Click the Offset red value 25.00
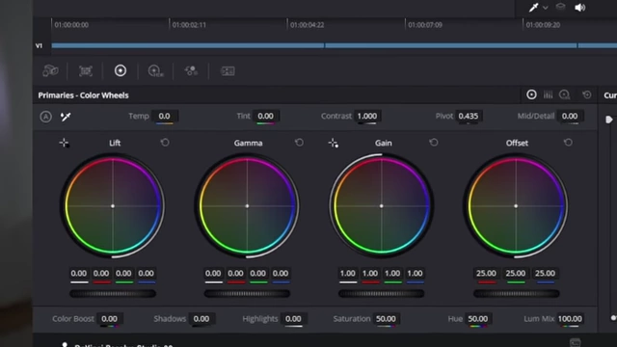Viewport: 617px width, 347px height. point(486,273)
